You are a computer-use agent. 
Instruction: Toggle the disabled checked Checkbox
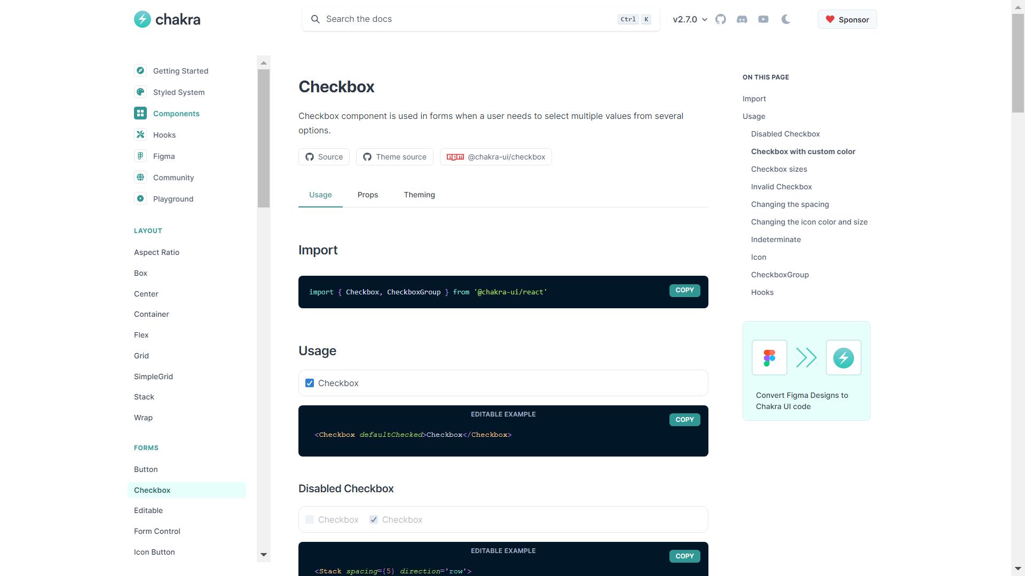pyautogui.click(x=373, y=519)
